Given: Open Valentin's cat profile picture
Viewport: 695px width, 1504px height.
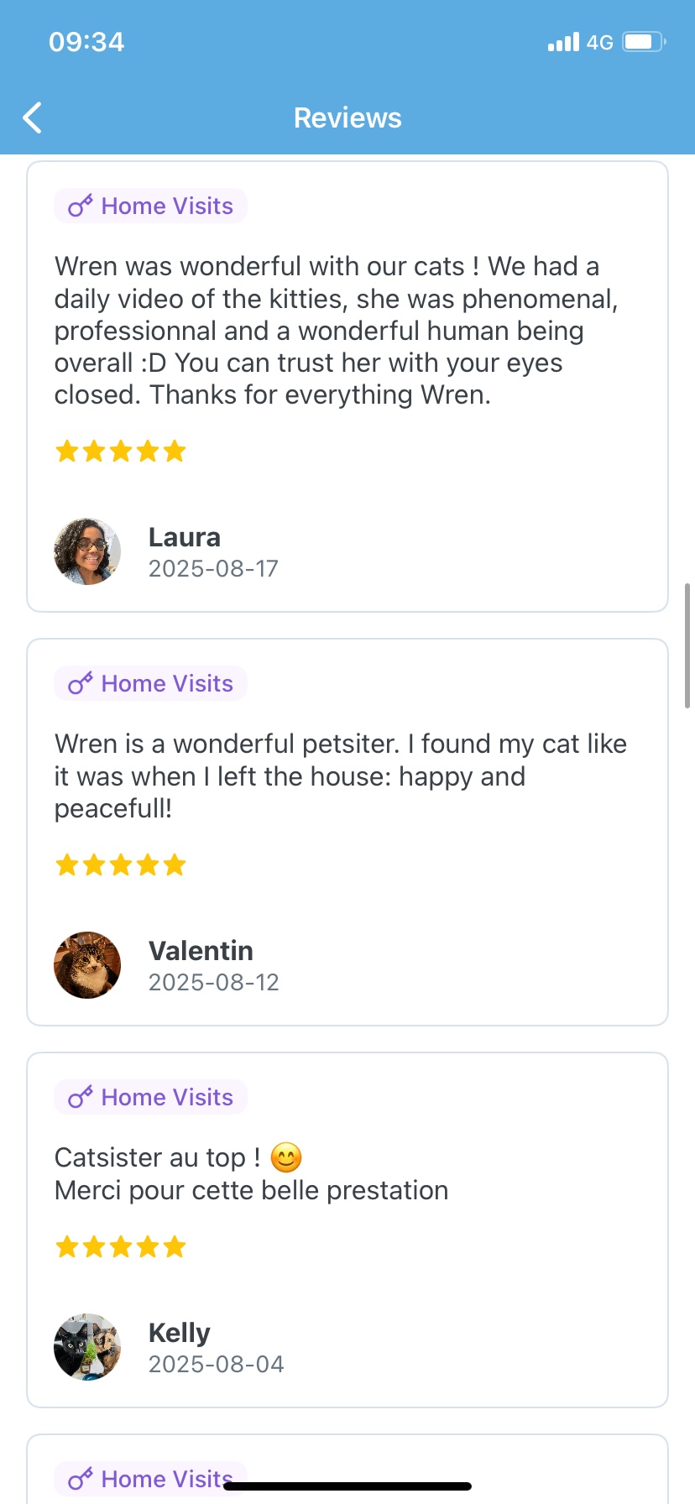Looking at the screenshot, I should click(x=87, y=965).
